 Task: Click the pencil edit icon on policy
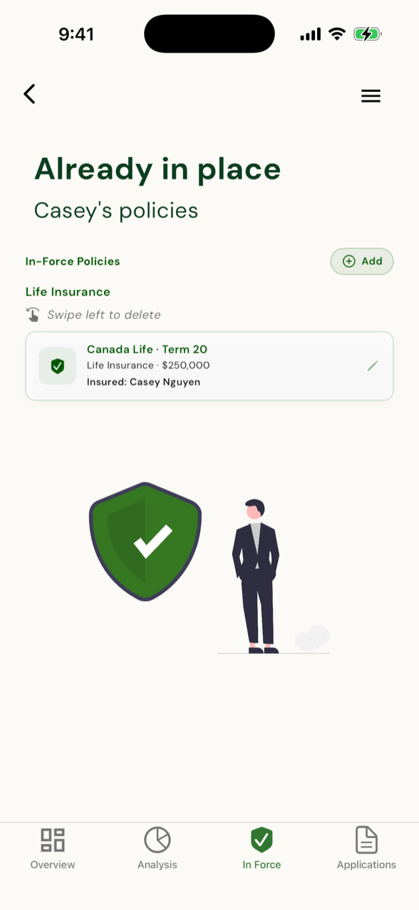click(x=372, y=366)
